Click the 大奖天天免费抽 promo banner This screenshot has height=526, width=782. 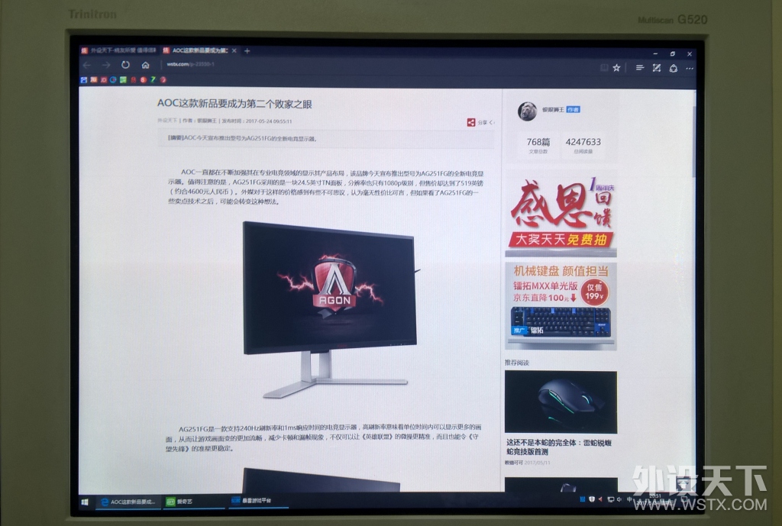click(561, 239)
